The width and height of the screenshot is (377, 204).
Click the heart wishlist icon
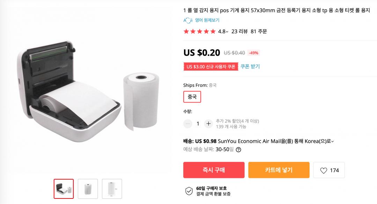(324, 170)
